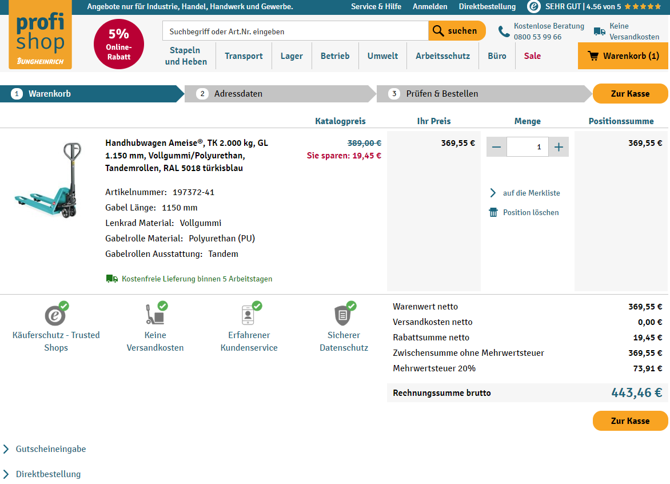670x484 pixels.
Task: Click the Trusted Shops e-badge in header
Action: [534, 6]
